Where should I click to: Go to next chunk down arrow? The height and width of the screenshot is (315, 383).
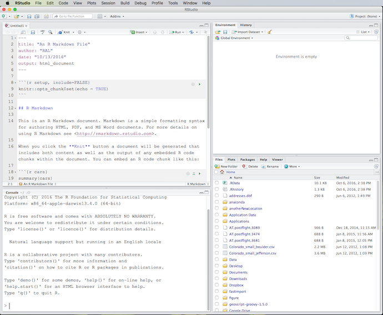tap(163, 32)
